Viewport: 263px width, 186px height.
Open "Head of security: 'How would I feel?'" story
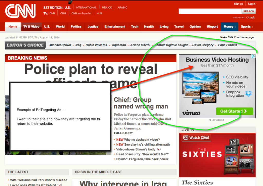coord(142,154)
